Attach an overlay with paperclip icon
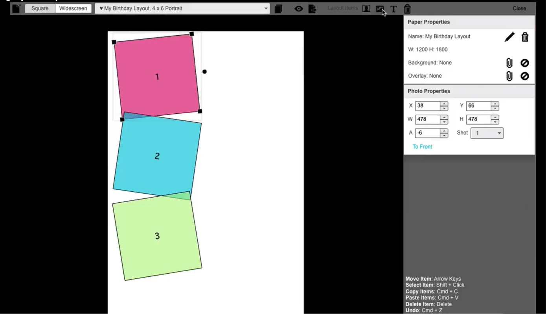 coord(509,76)
